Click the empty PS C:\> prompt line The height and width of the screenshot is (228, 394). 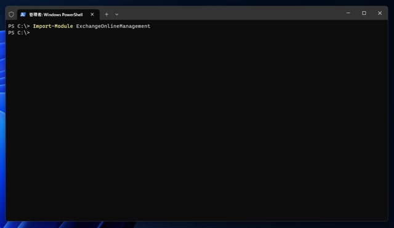[x=19, y=33]
